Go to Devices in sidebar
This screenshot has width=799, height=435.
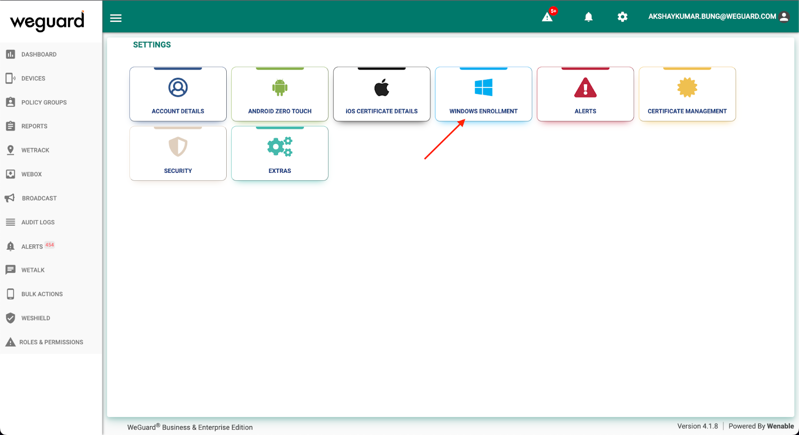coord(33,78)
